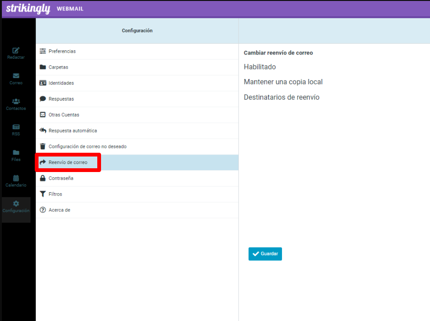Screen dimensions: 430x321
Task: Click the Acerca de question mark icon
Action: click(43, 210)
